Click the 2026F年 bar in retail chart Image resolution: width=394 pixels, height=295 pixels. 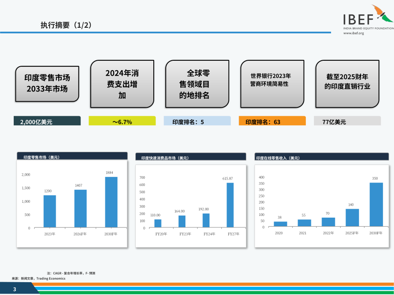click(x=81, y=209)
